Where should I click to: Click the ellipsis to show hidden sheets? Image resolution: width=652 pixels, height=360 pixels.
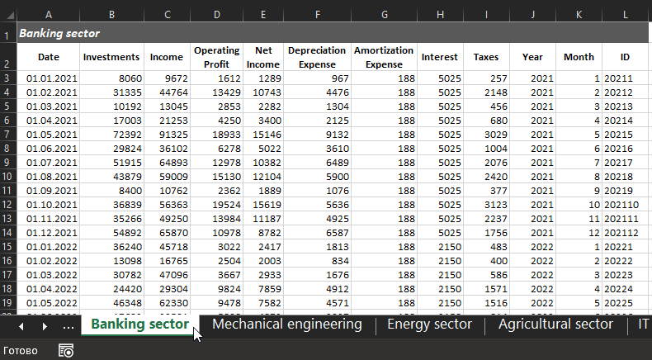coord(69,326)
